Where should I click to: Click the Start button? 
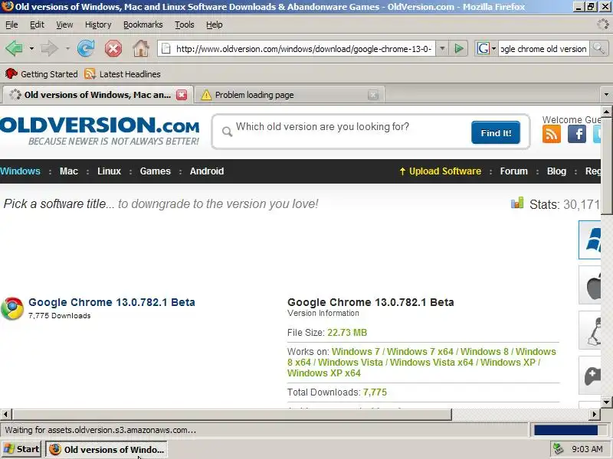(x=21, y=449)
